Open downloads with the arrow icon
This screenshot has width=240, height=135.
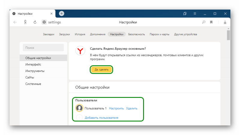click(225, 22)
